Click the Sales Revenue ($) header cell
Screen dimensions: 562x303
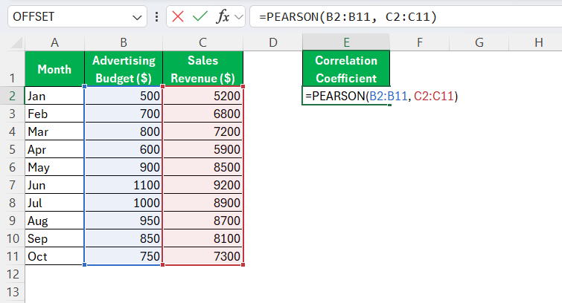(x=203, y=69)
